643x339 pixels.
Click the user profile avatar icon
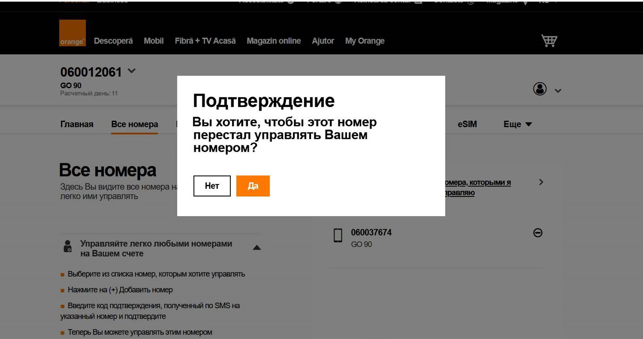coord(540,89)
